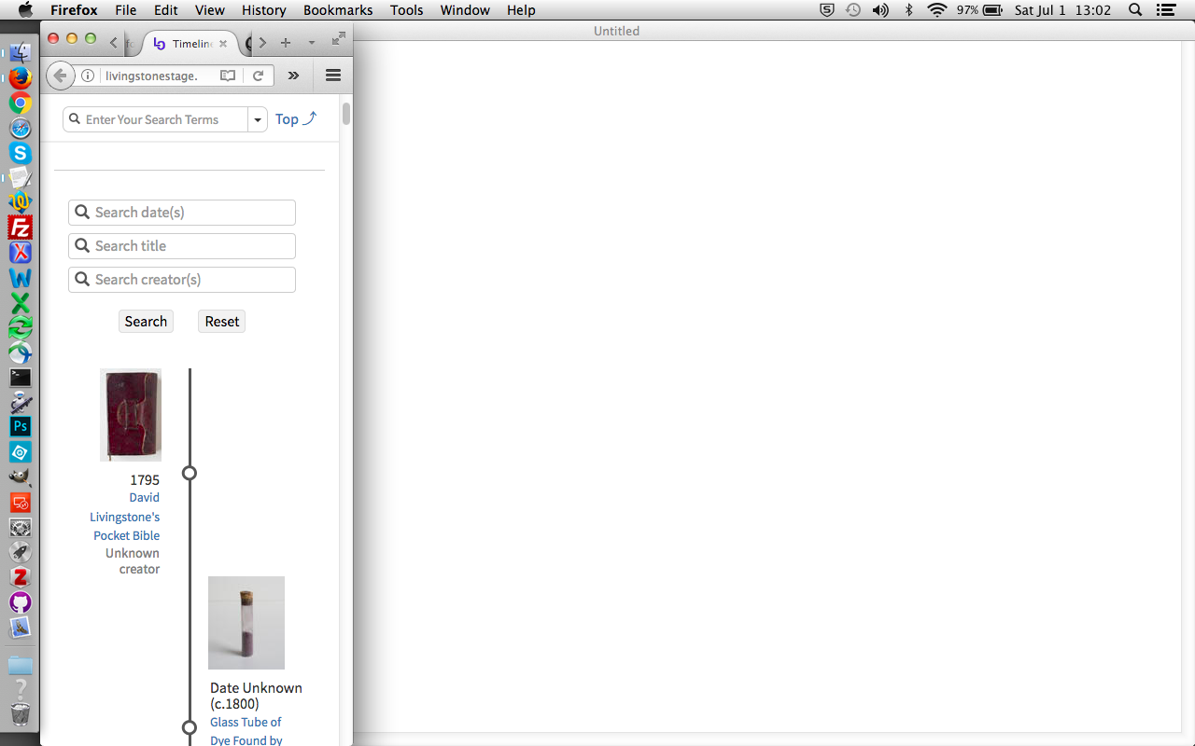Open the File menu
This screenshot has height=746, width=1195.
tap(126, 10)
